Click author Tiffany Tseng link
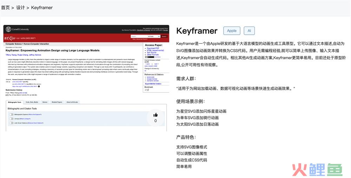Image resolution: width=351 pixels, height=178 pixels. (x=11, y=55)
